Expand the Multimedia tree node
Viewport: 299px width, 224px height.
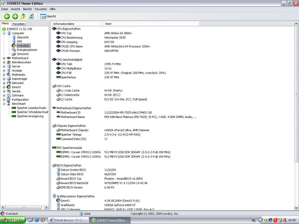[4, 75]
